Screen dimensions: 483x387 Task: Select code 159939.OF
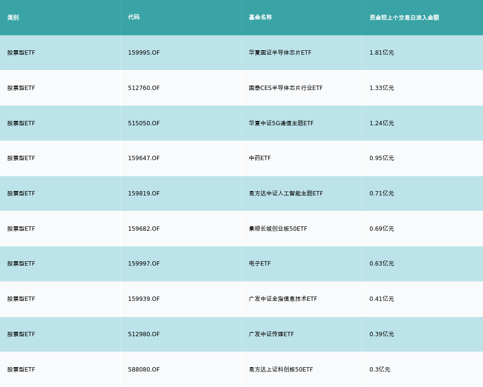click(144, 299)
